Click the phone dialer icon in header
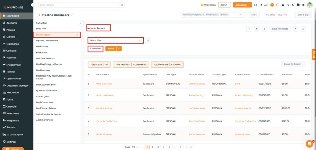The width and height of the screenshot is (316, 150). (x=293, y=5)
